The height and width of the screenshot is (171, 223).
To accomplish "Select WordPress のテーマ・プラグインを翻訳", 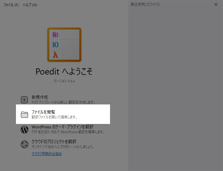I will [x=63, y=127].
